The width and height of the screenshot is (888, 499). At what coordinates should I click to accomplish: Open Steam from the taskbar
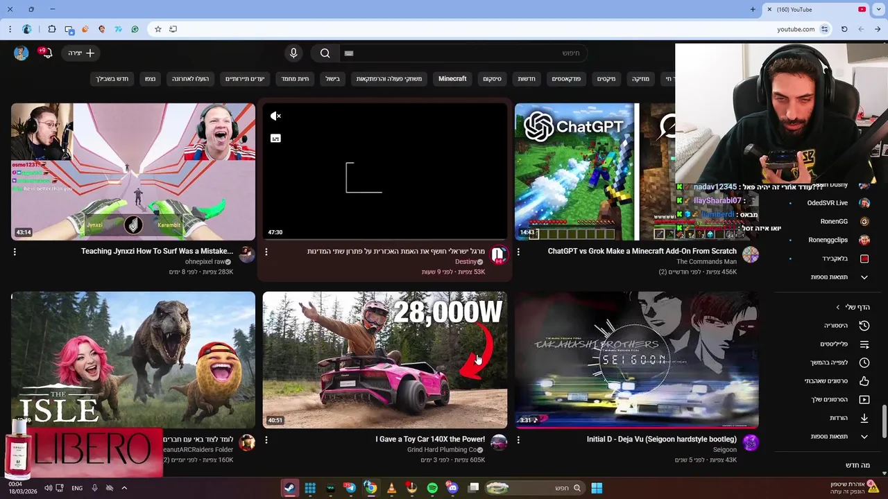pyautogui.click(x=289, y=488)
